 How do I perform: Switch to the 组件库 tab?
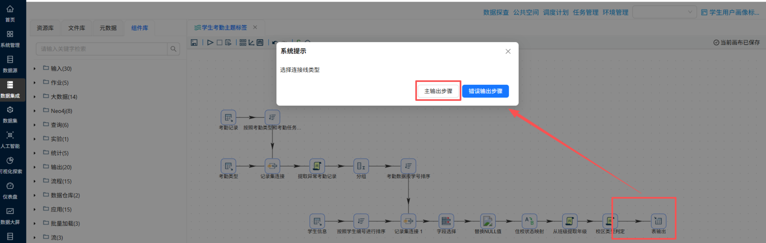coord(139,28)
